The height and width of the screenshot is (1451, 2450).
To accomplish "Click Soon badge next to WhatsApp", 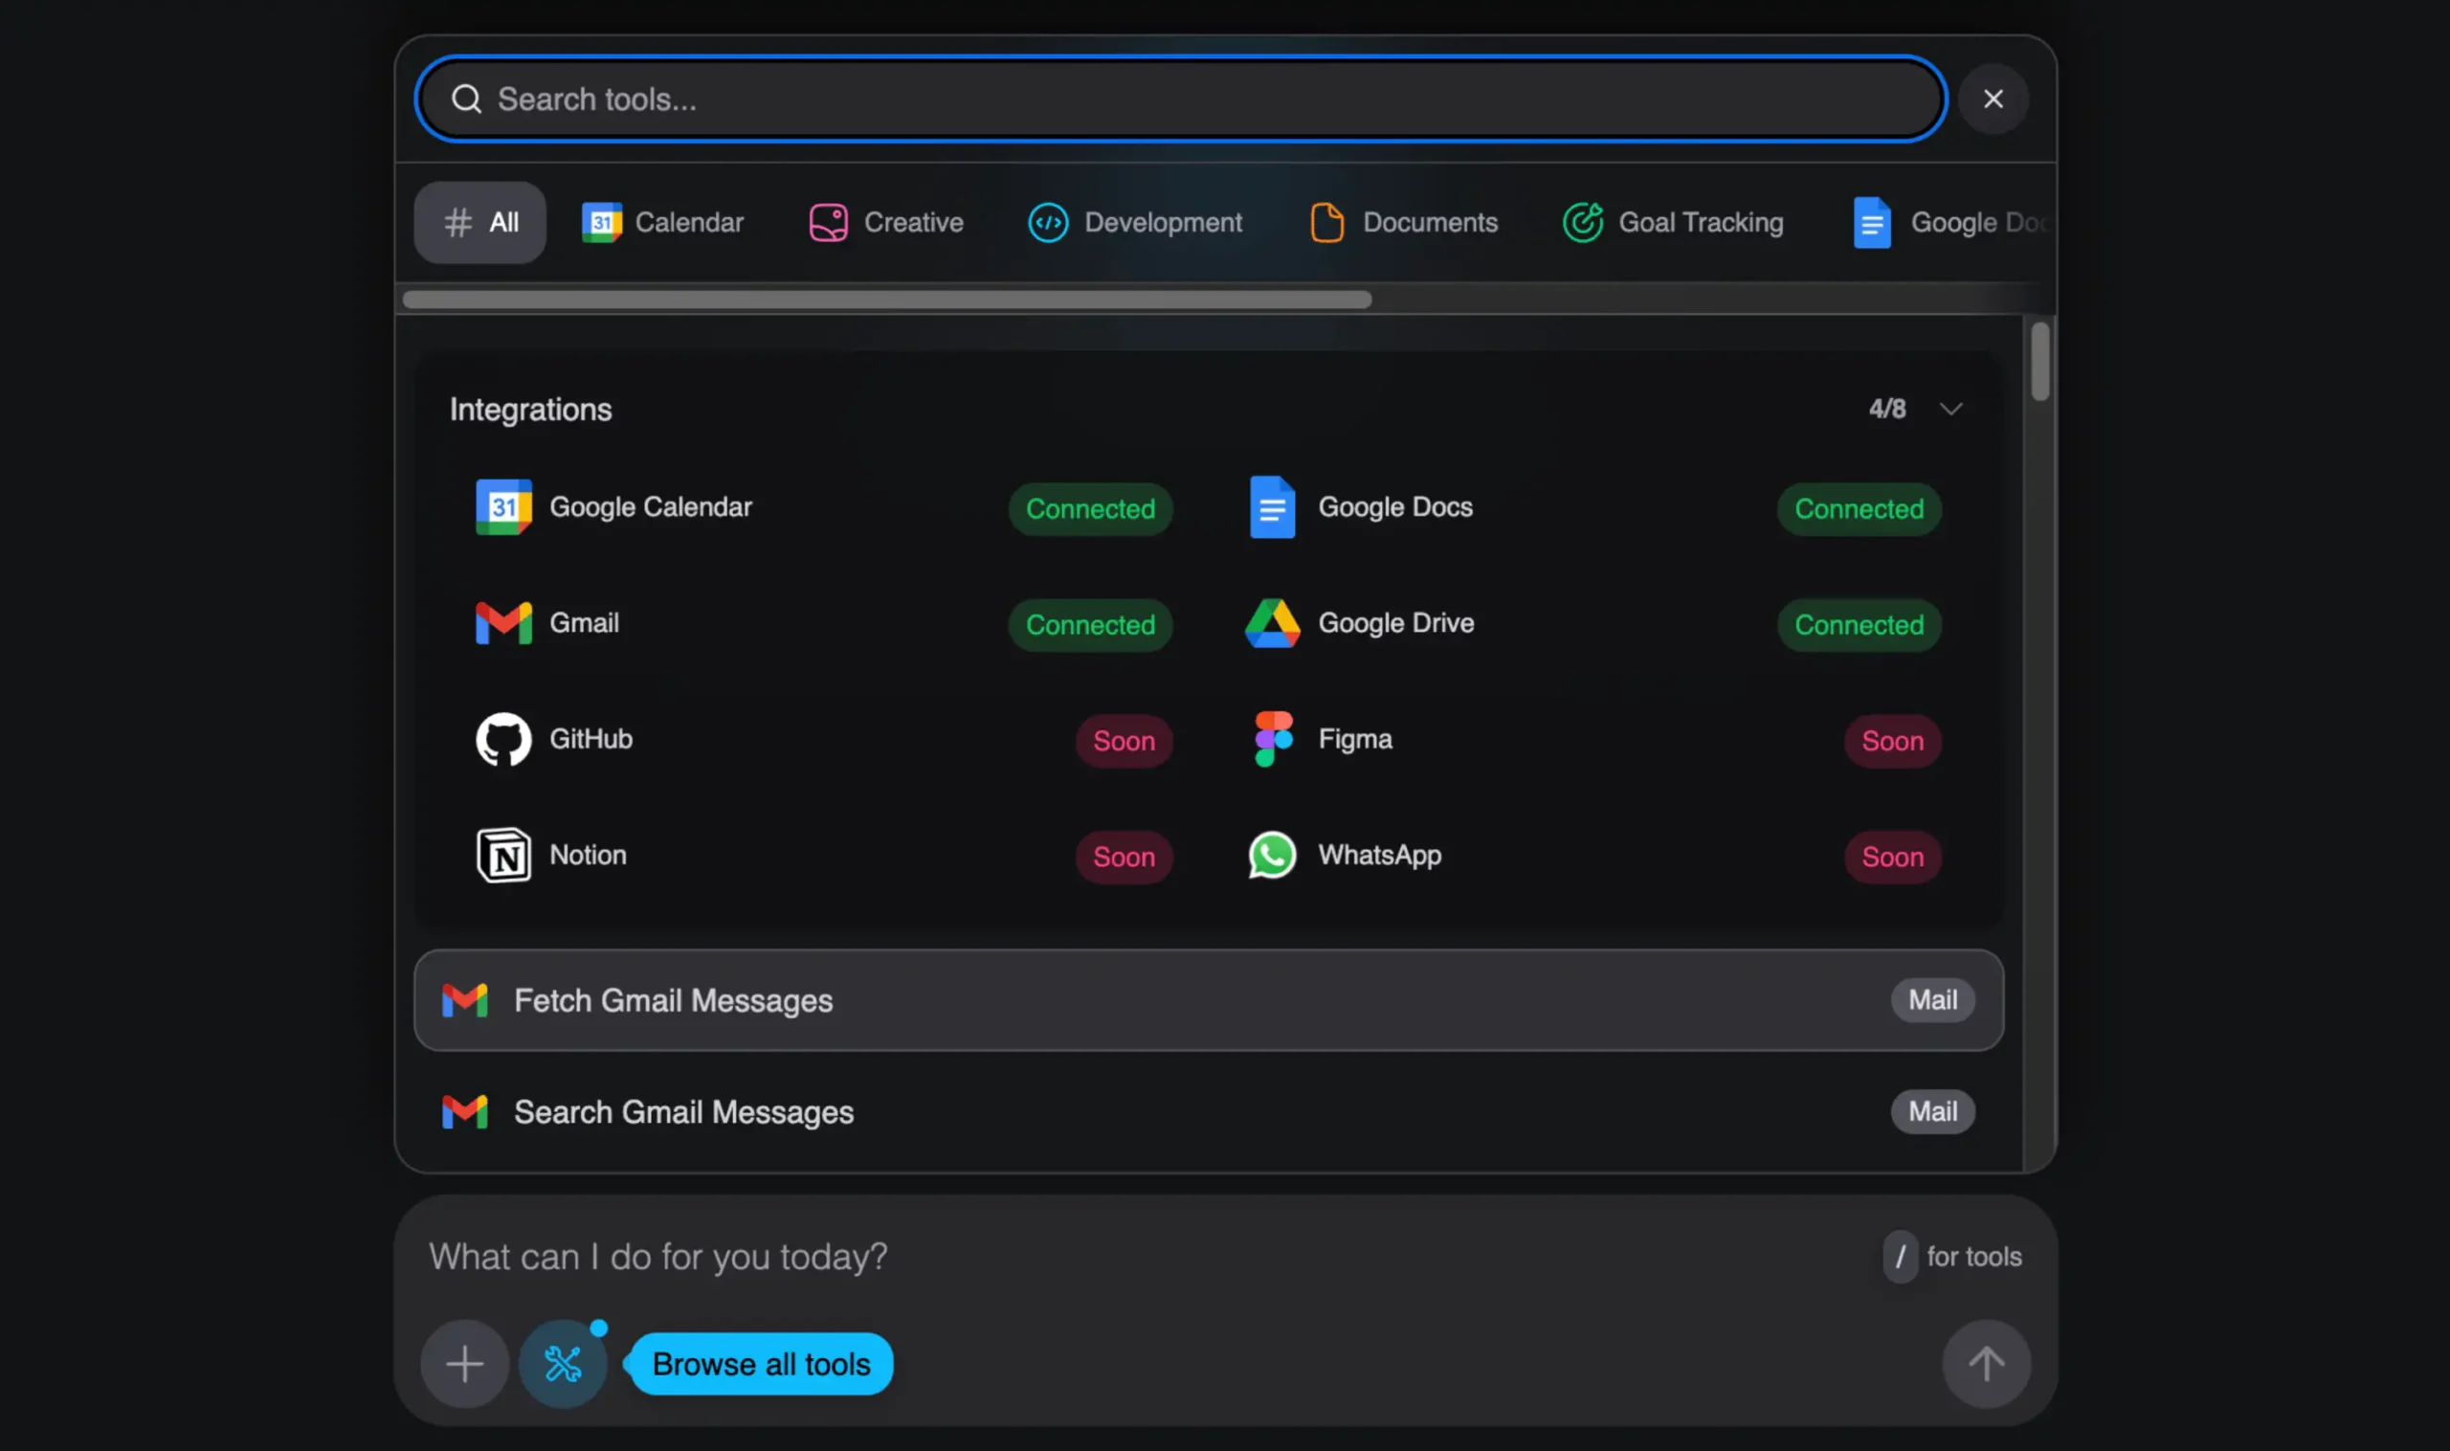I will [1892, 858].
